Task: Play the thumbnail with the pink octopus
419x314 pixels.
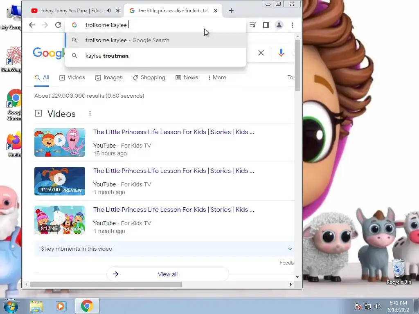Action: coord(60,142)
